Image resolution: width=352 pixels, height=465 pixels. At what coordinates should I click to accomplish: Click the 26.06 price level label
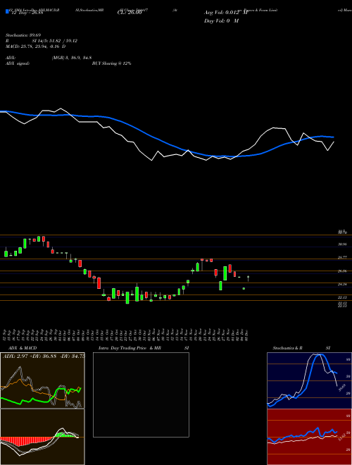(342, 271)
